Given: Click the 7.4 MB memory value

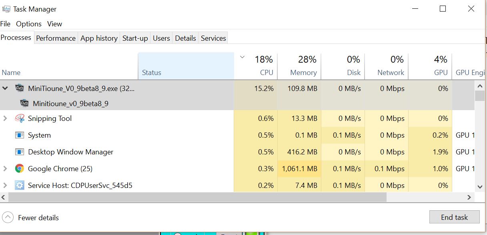Looking at the screenshot, I should coord(307,186).
